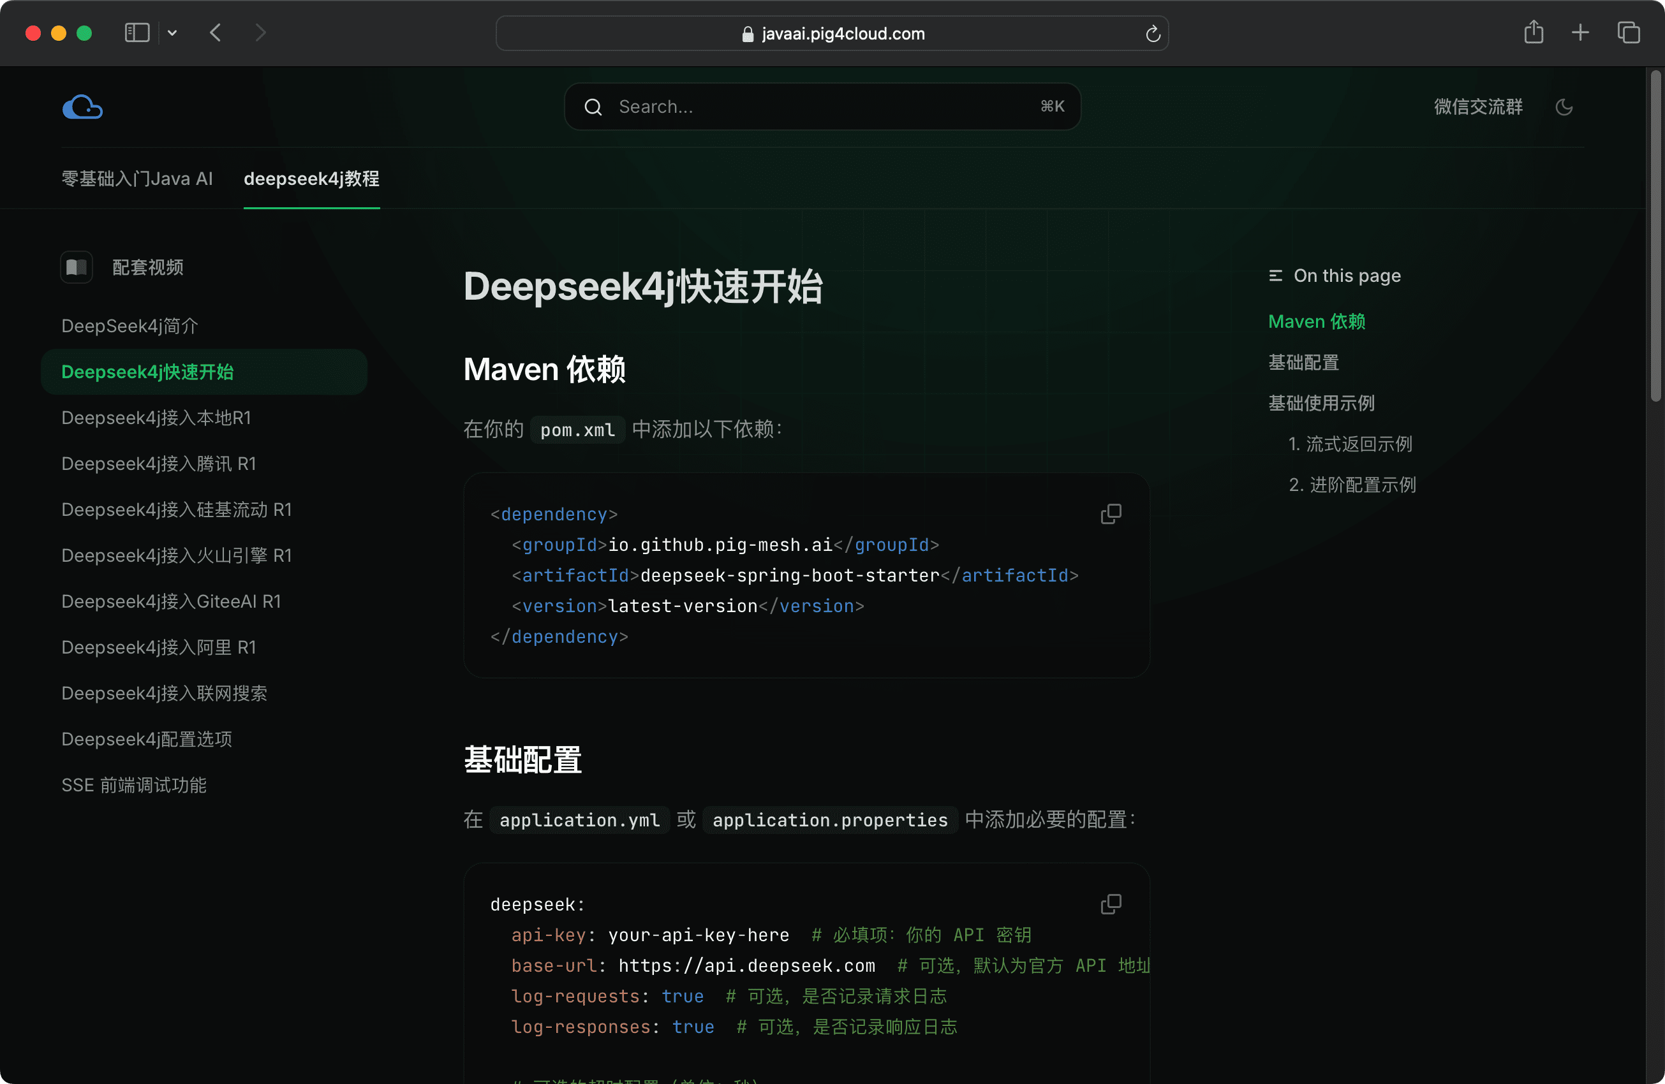This screenshot has width=1665, height=1084.
Task: Copy the deepseek YAML config block
Action: (1110, 904)
